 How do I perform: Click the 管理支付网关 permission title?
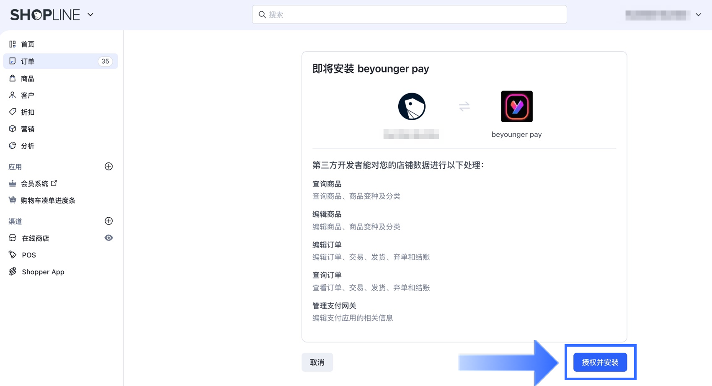point(334,306)
